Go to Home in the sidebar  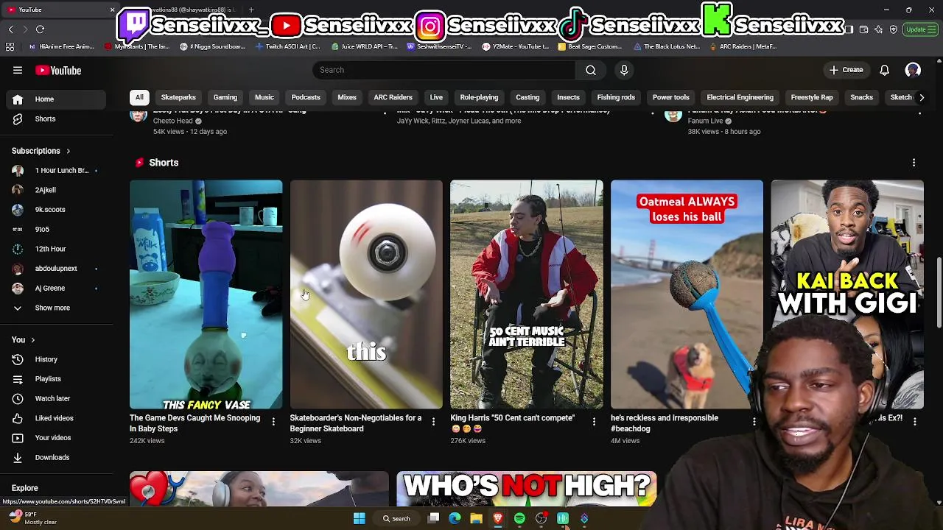pyautogui.click(x=57, y=99)
